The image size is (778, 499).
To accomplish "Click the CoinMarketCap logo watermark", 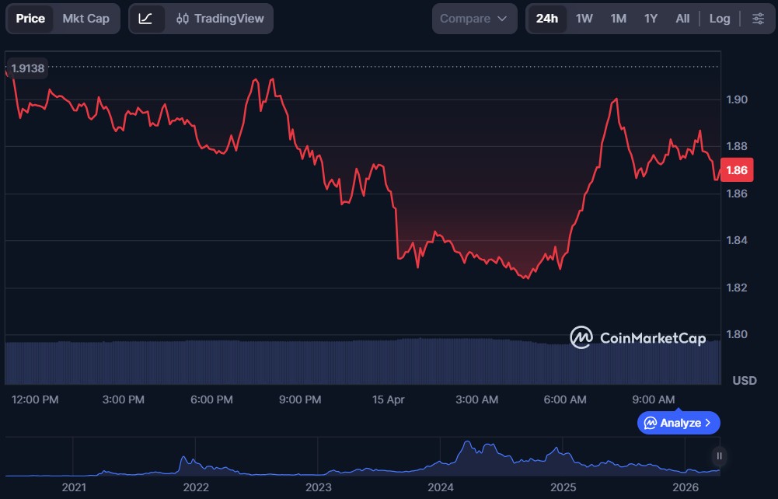I will (638, 337).
